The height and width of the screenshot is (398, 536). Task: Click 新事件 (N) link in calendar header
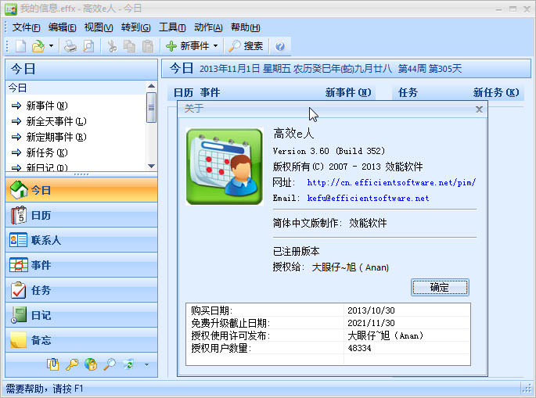(x=348, y=92)
